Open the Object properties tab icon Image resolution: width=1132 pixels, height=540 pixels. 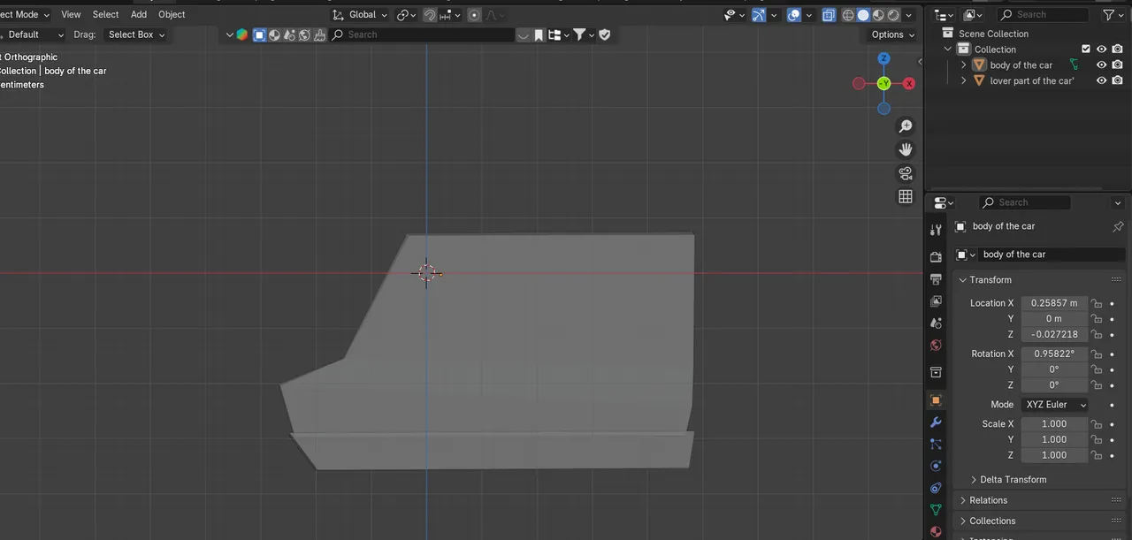tap(936, 400)
